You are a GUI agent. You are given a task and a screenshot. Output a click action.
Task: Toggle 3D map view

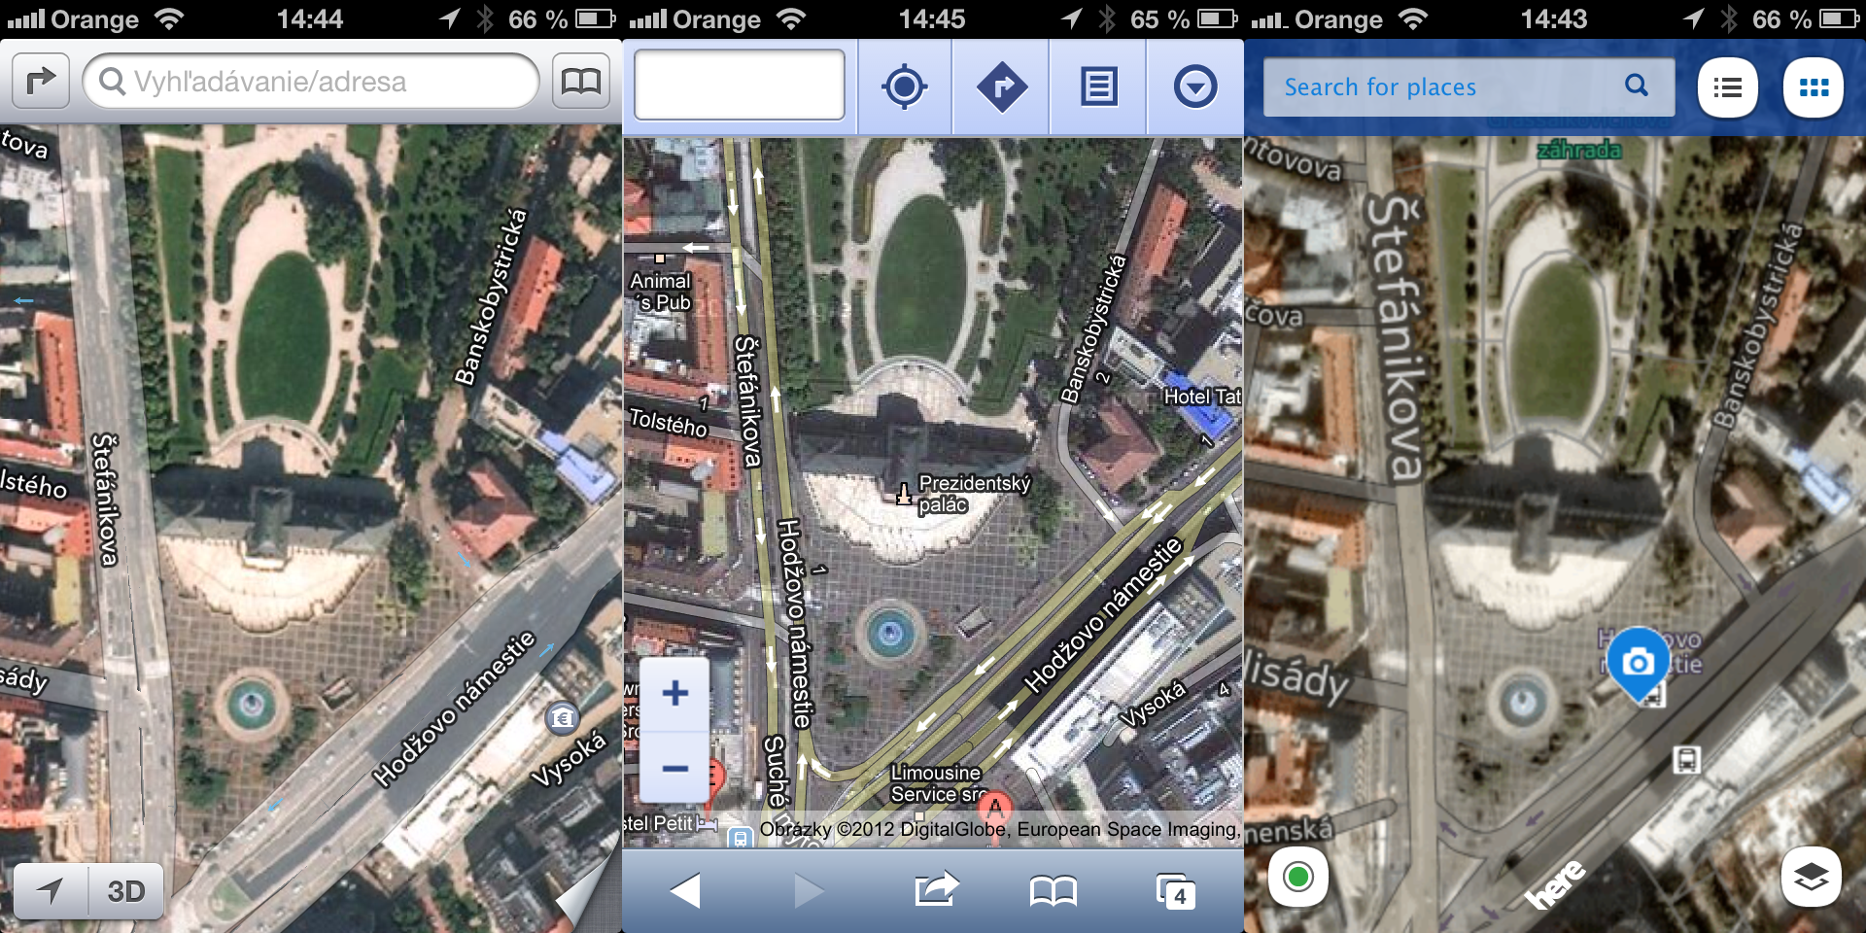125,890
